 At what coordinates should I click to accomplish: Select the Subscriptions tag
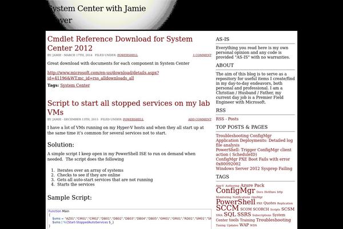tap(262, 215)
